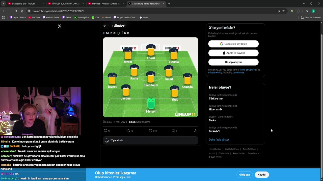Open nesrin - Twitch bookmark

[51, 18]
